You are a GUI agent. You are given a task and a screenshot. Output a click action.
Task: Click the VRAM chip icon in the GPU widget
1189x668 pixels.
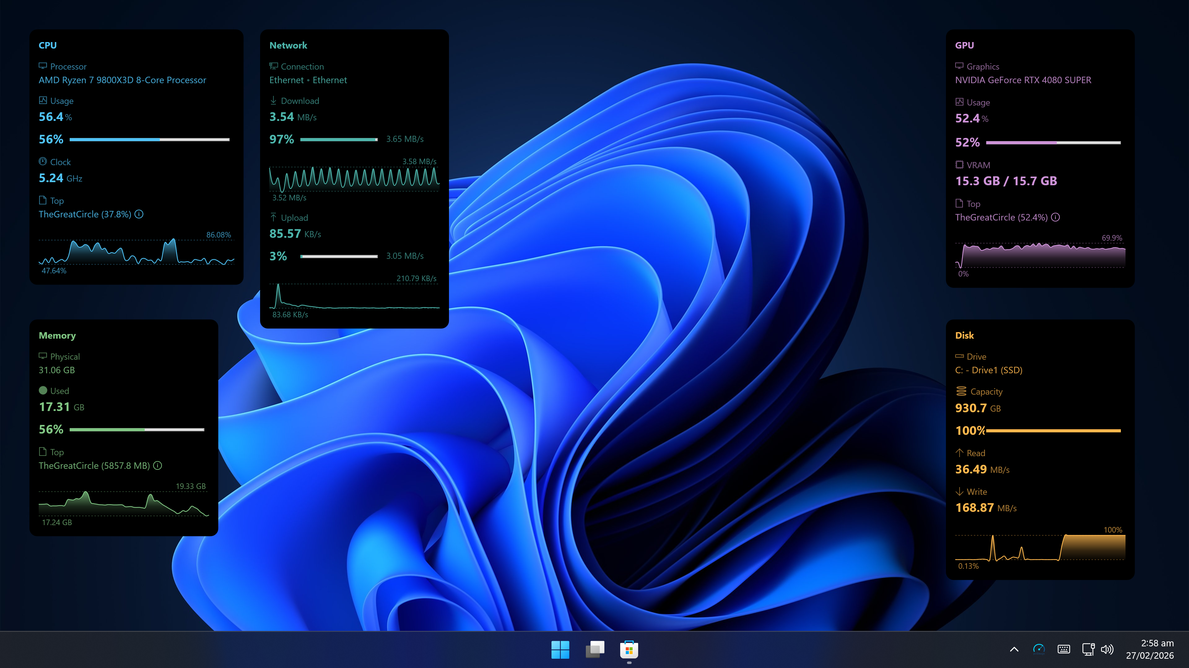[960, 165]
